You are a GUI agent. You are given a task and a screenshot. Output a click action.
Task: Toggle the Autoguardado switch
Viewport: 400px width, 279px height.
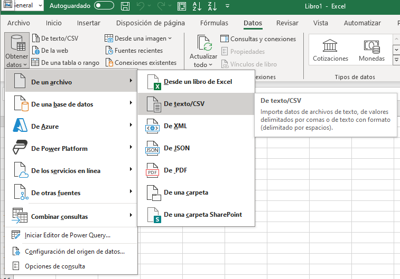pos(104,6)
